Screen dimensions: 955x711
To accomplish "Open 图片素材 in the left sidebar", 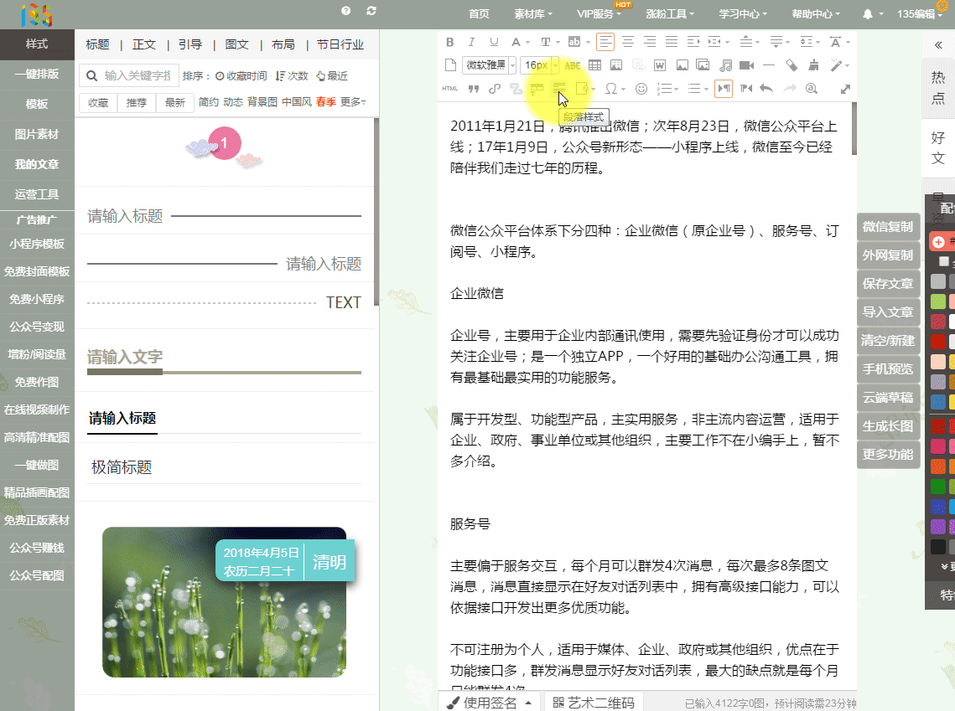I will tap(37, 135).
